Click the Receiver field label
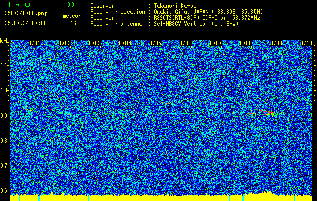The height and width of the screenshot is (201, 317). click(x=102, y=18)
